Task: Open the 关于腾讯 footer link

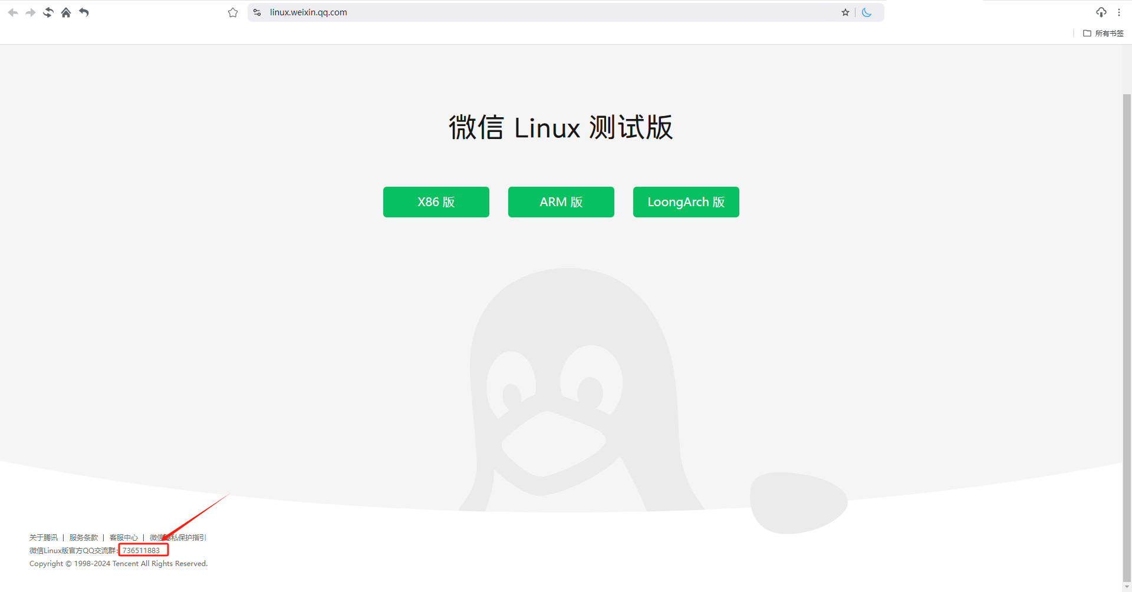Action: pos(44,538)
